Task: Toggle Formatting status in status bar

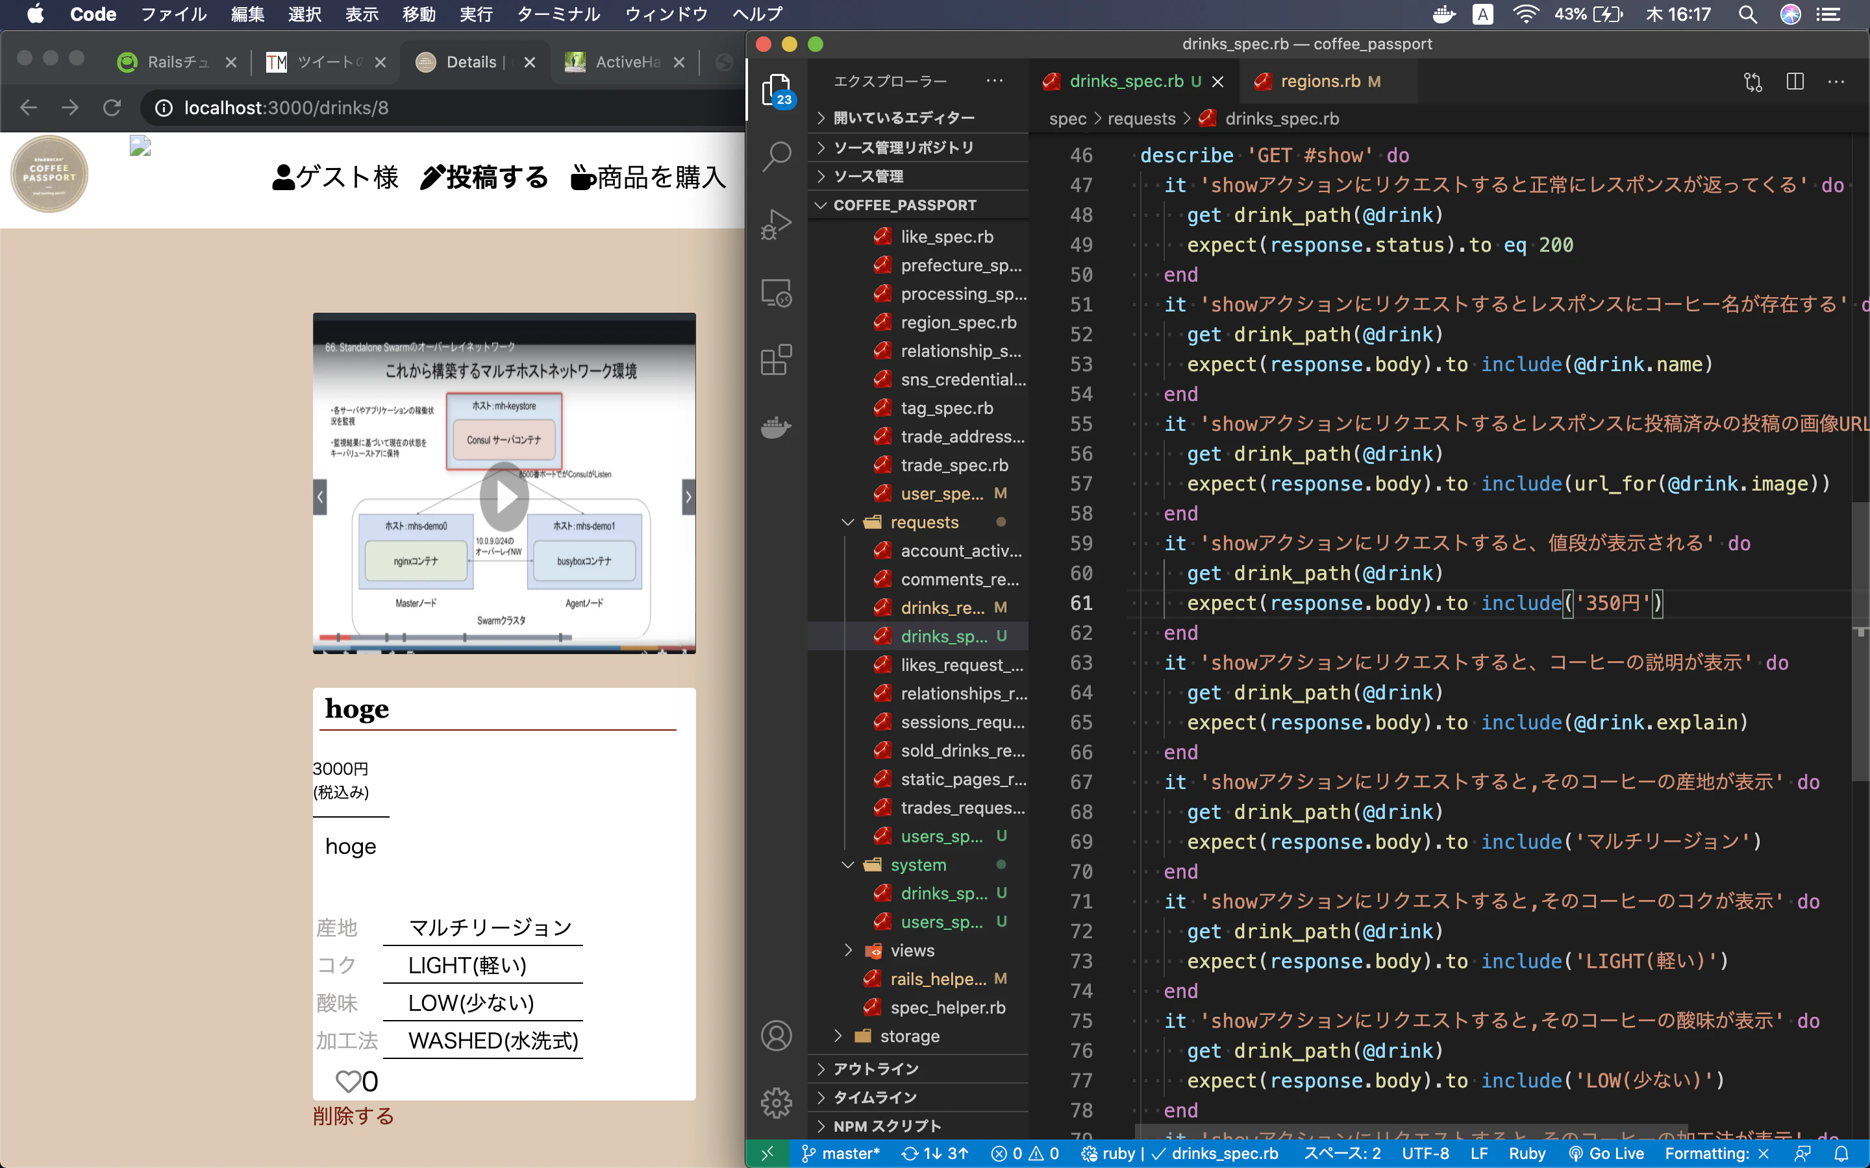Action: [x=1717, y=1153]
